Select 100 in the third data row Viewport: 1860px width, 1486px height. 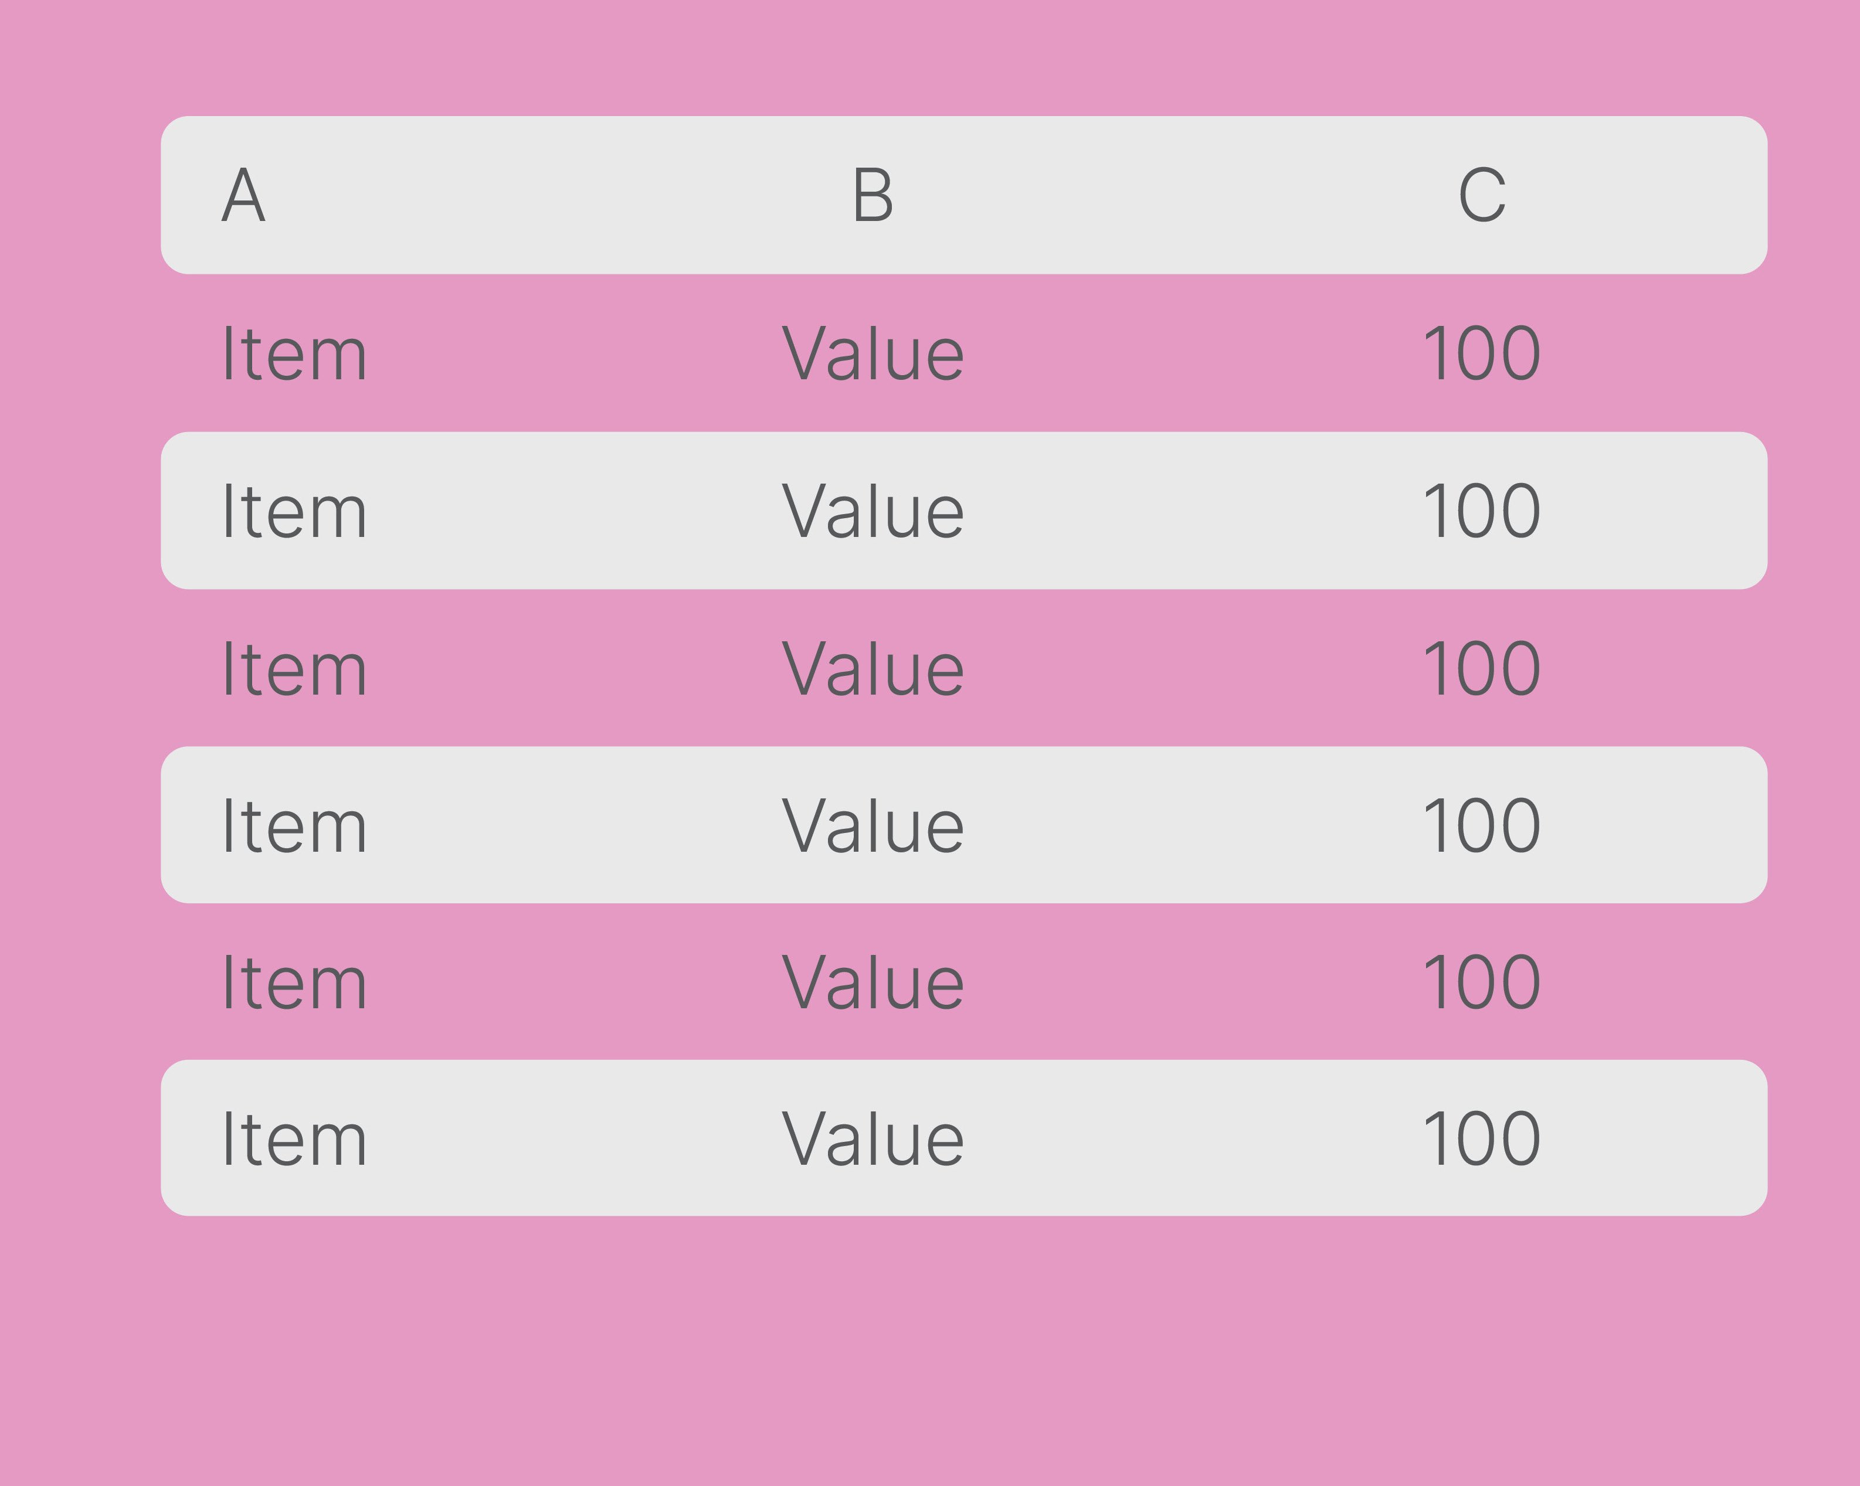1481,668
